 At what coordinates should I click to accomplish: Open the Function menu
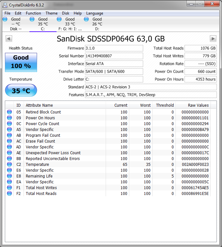coord(33,13)
